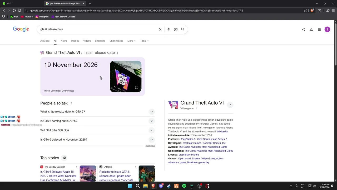Switch to the Kick browser tab
337x190 pixels.
21,3
